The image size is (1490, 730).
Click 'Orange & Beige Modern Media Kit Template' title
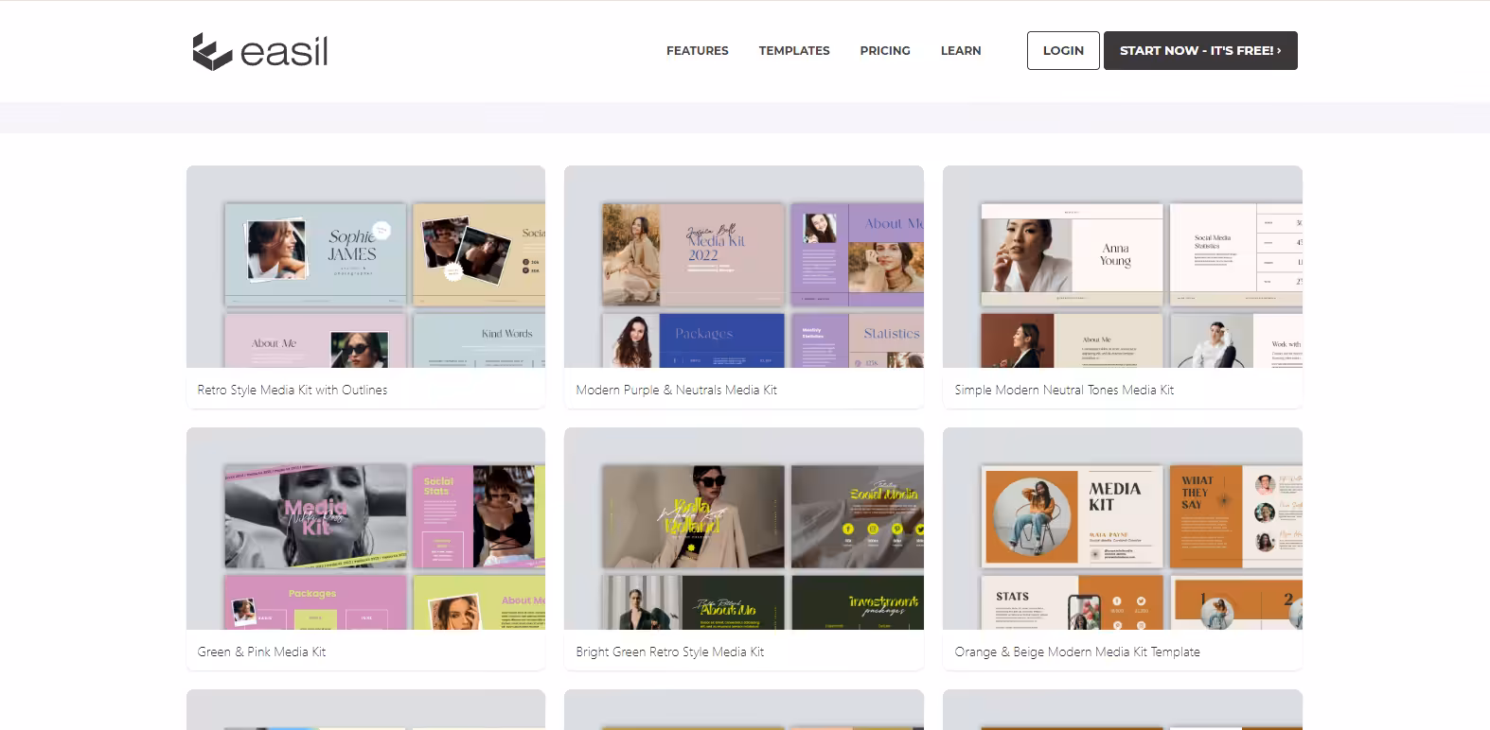coord(1077,652)
